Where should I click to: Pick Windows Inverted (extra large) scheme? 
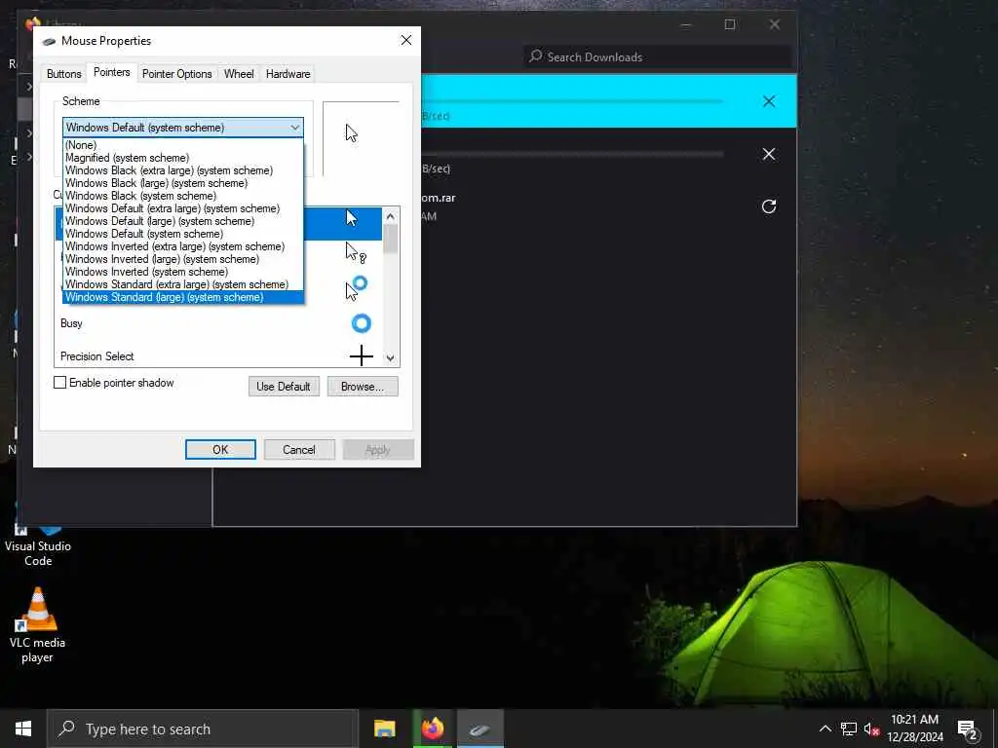click(x=183, y=246)
